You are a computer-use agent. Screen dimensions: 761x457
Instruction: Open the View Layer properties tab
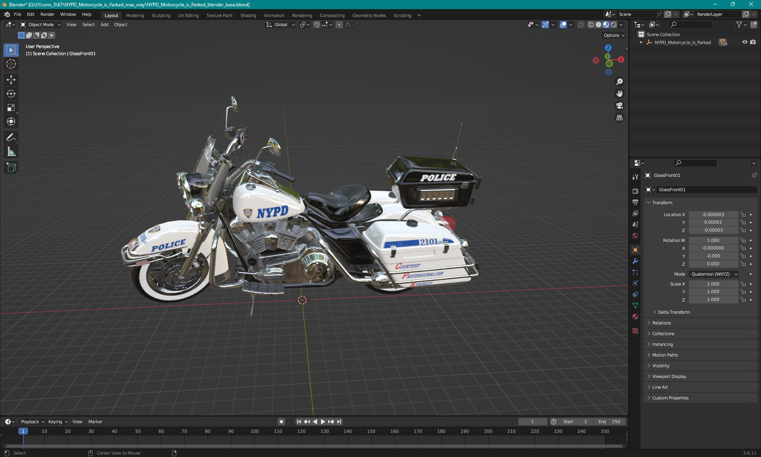635,213
